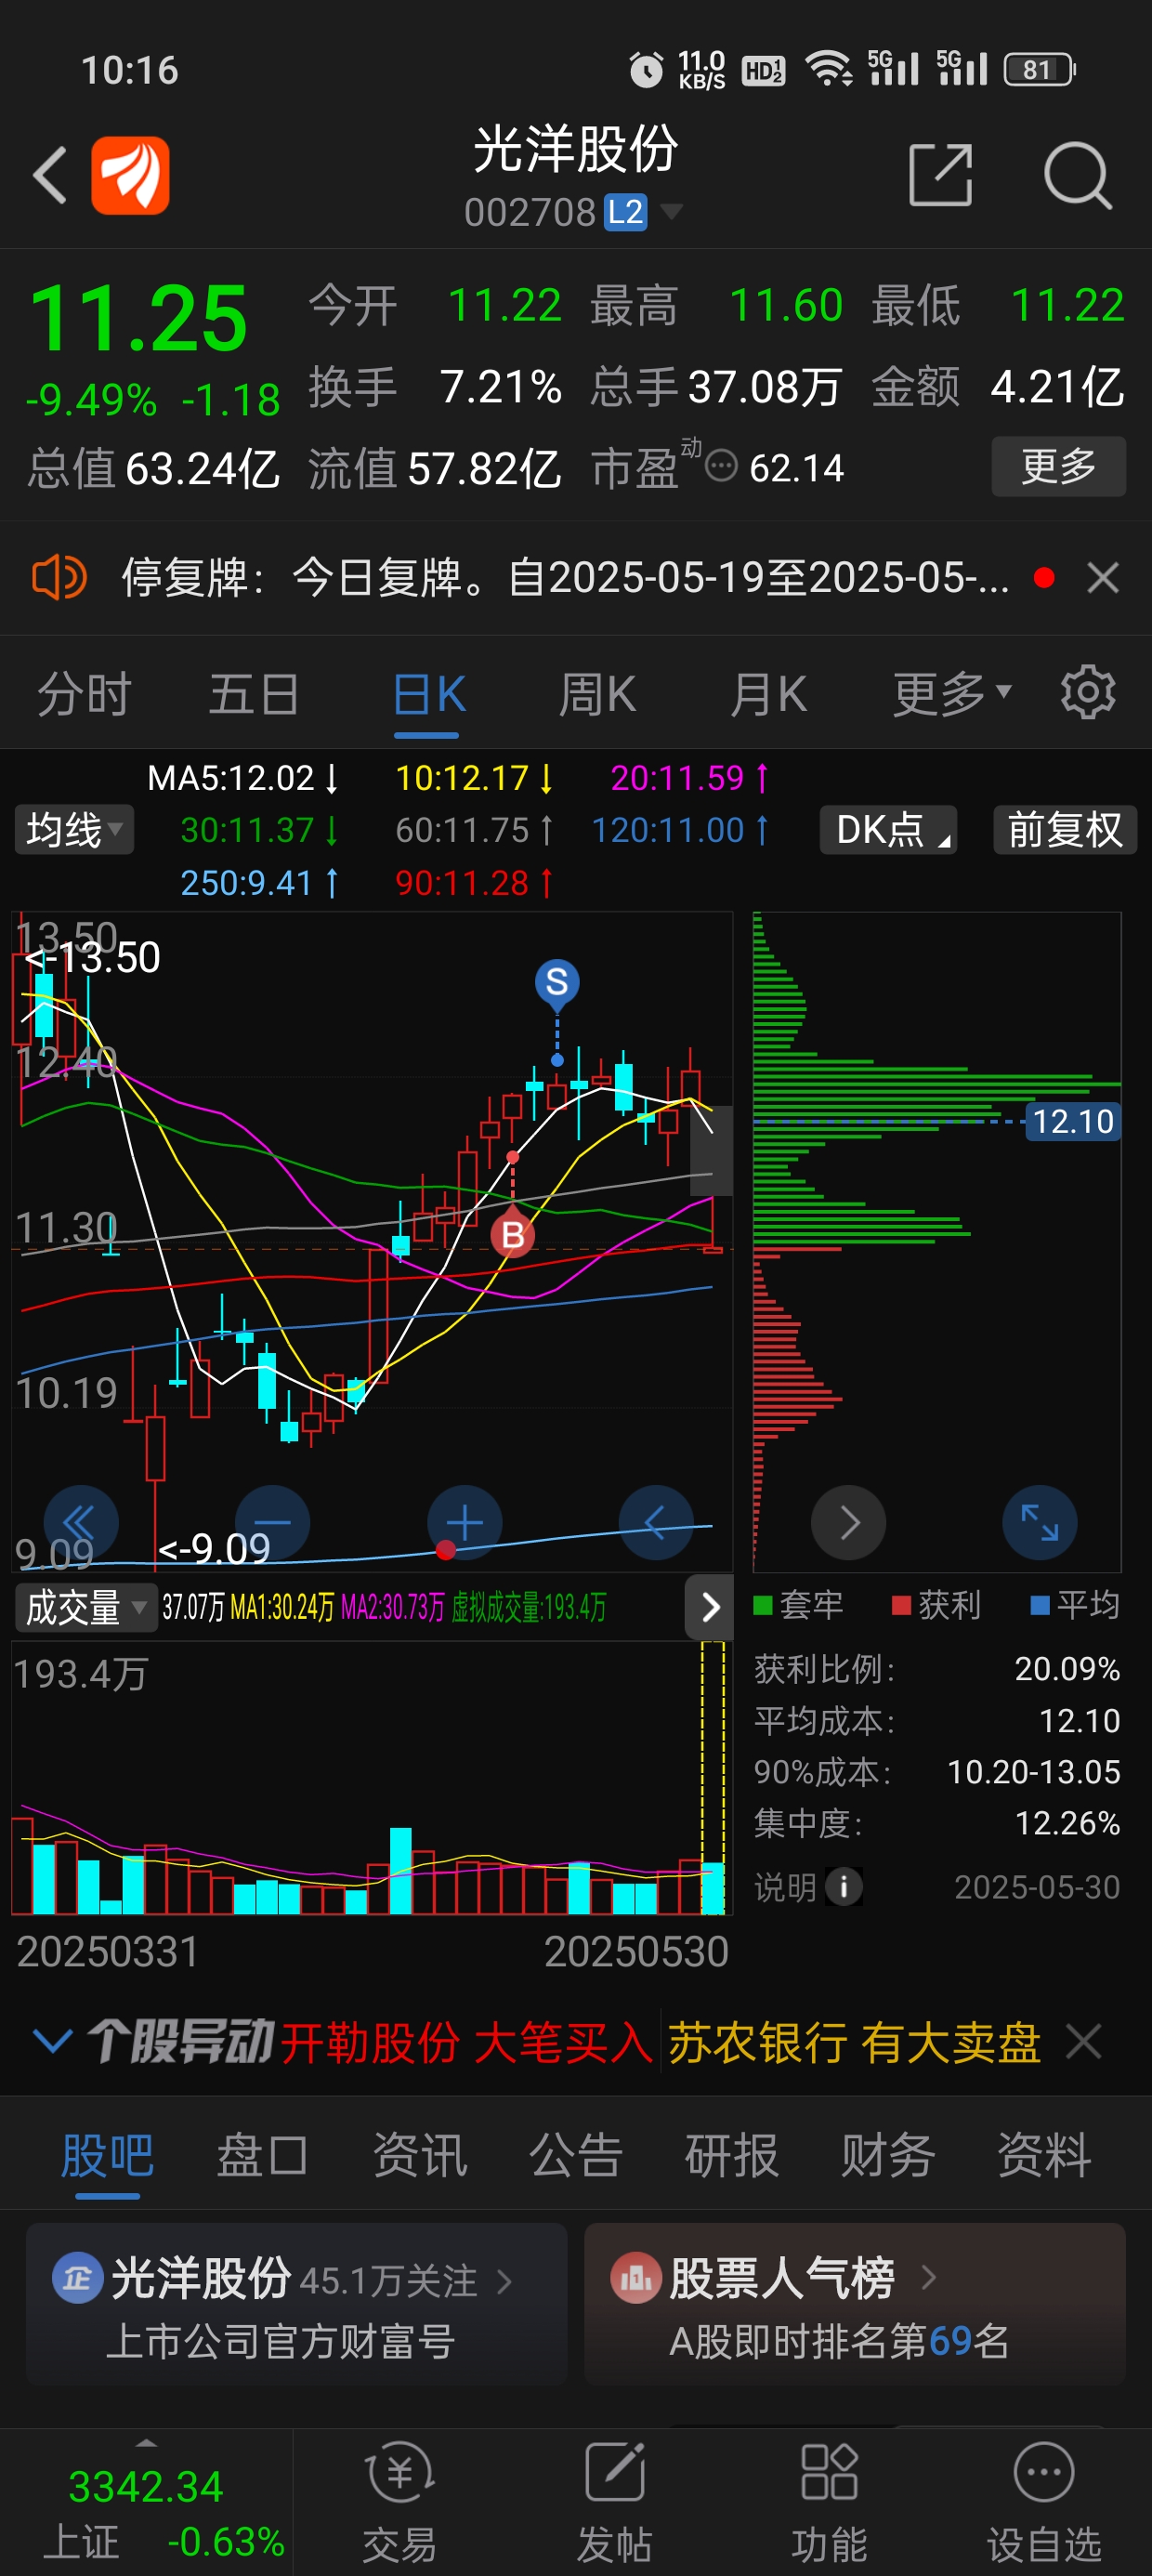Tap the 套牢 green legend swatch
The width and height of the screenshot is (1152, 2576).
coord(763,1605)
